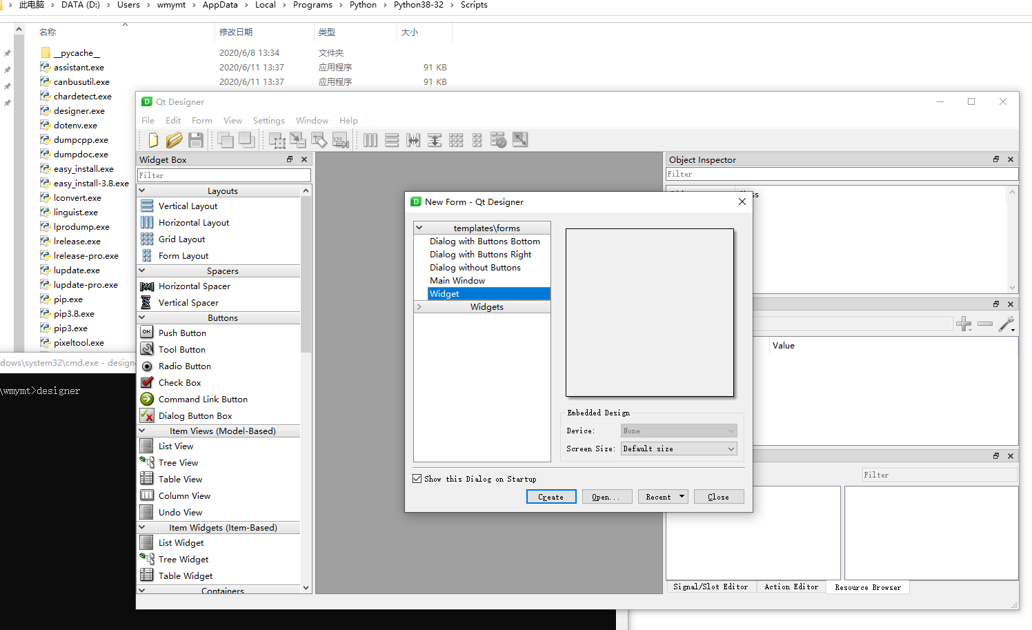Image resolution: width=1032 pixels, height=630 pixels.
Task: Select the Edit Tab Order icon
Action: [x=340, y=140]
